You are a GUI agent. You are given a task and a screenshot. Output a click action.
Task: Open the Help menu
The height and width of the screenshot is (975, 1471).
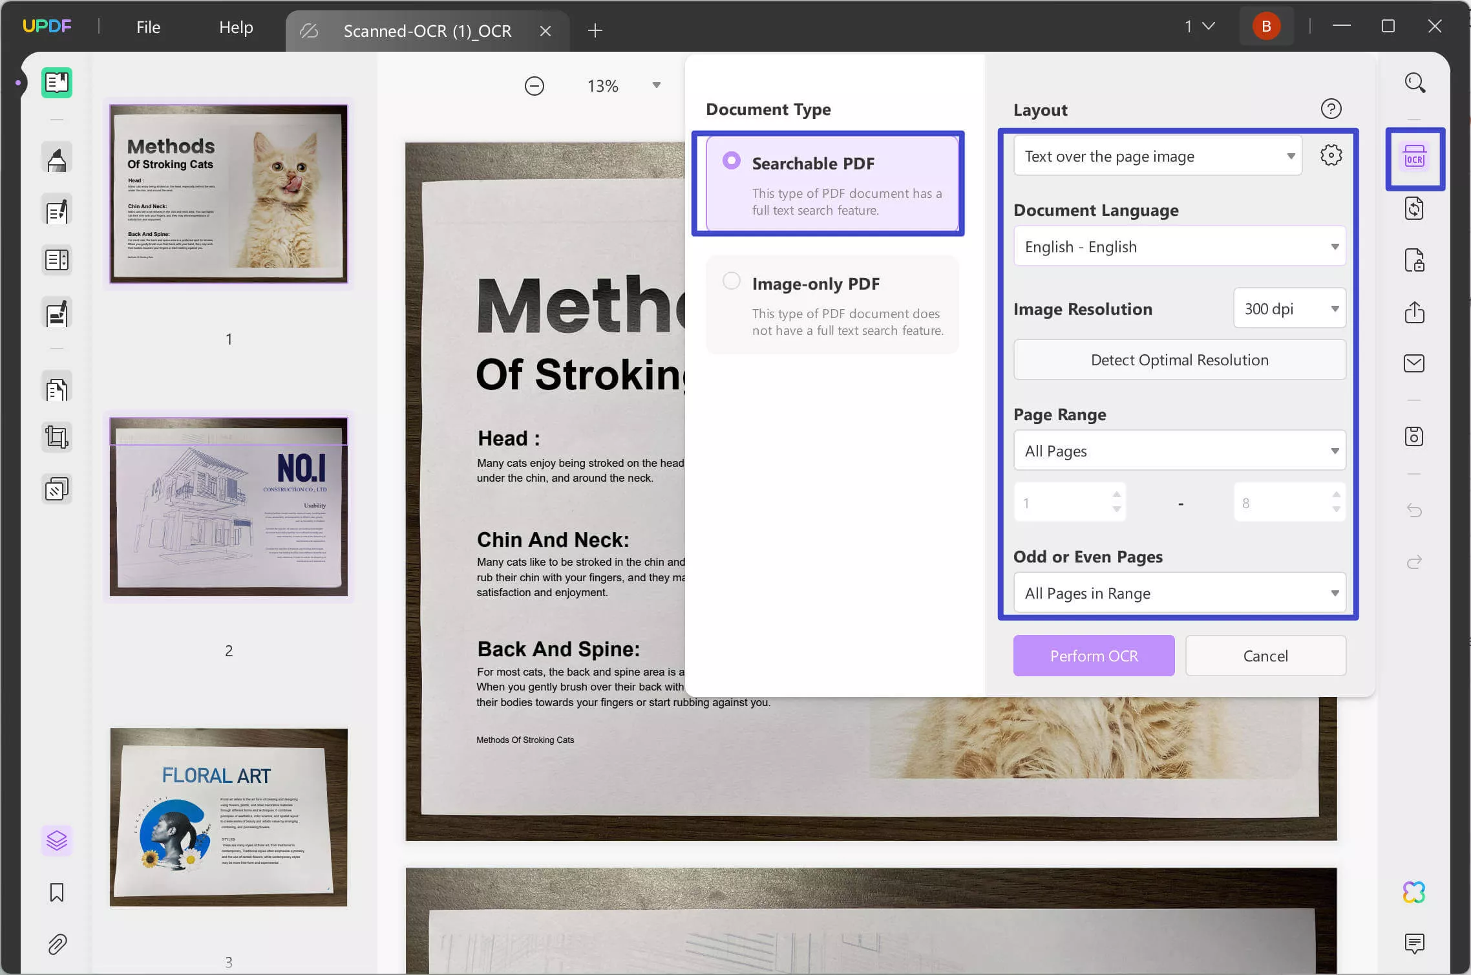(236, 27)
